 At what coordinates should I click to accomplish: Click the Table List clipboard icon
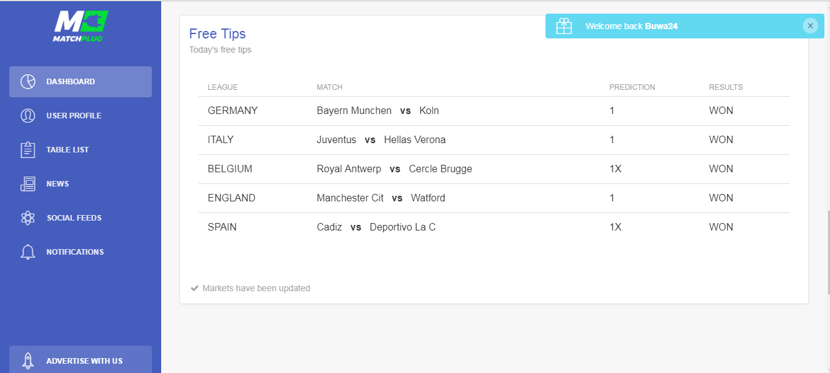click(x=27, y=150)
